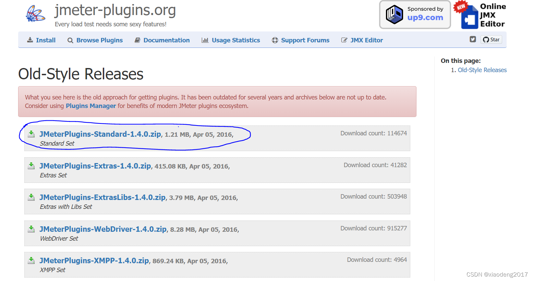Download JMeterPlugins-Extras-1.4.0.zip
Image resolution: width=533 pixels, height=281 pixels.
coord(95,166)
